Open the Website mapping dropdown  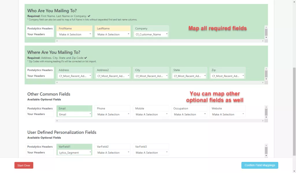coord(227,114)
